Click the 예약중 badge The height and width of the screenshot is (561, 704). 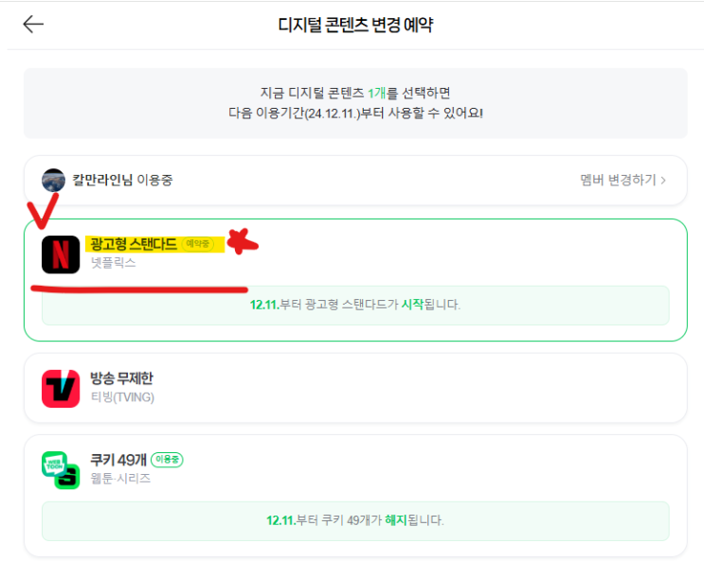tap(198, 245)
